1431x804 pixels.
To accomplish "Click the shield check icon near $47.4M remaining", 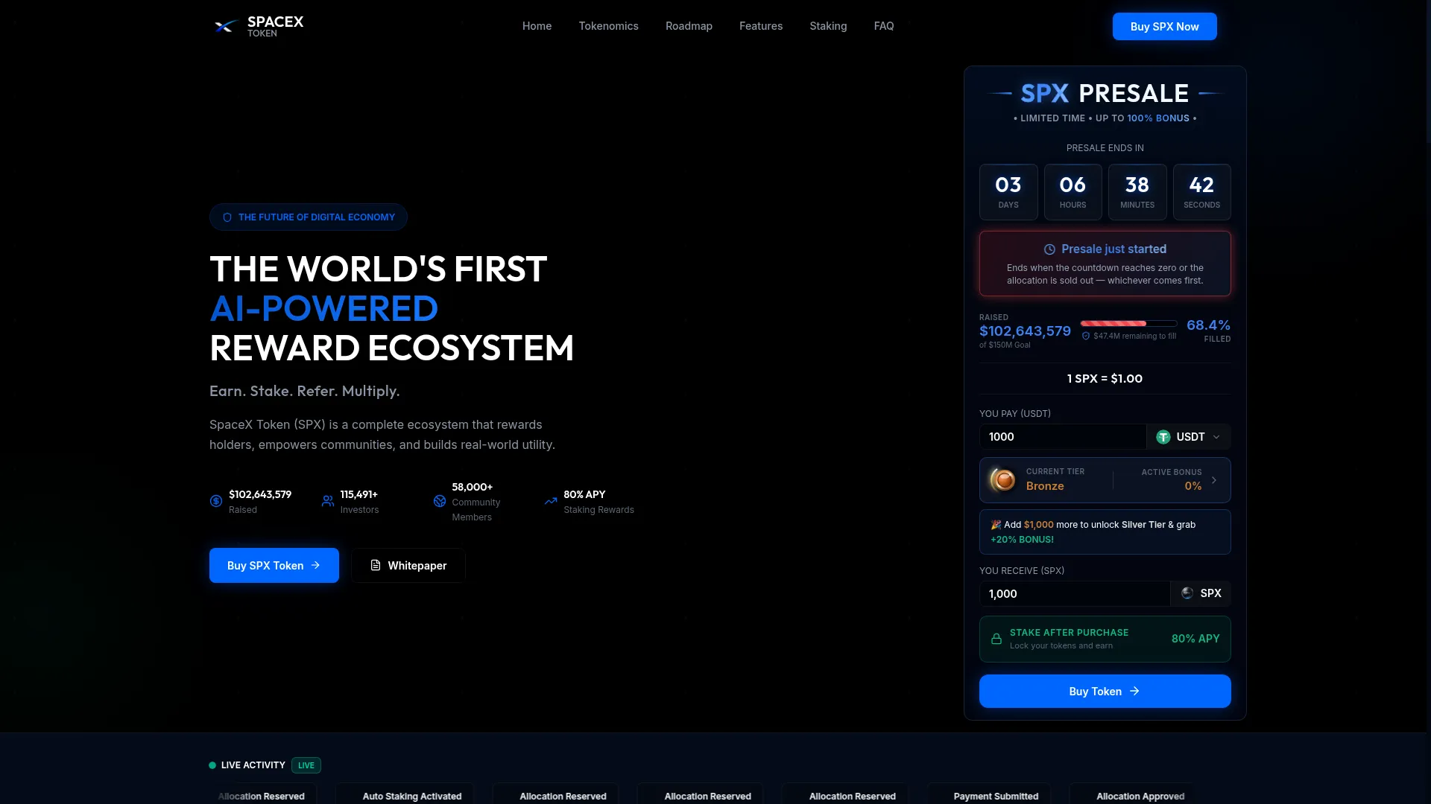I will tap(1086, 336).
